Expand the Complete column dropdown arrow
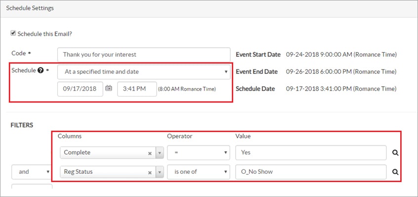 [x=159, y=153]
